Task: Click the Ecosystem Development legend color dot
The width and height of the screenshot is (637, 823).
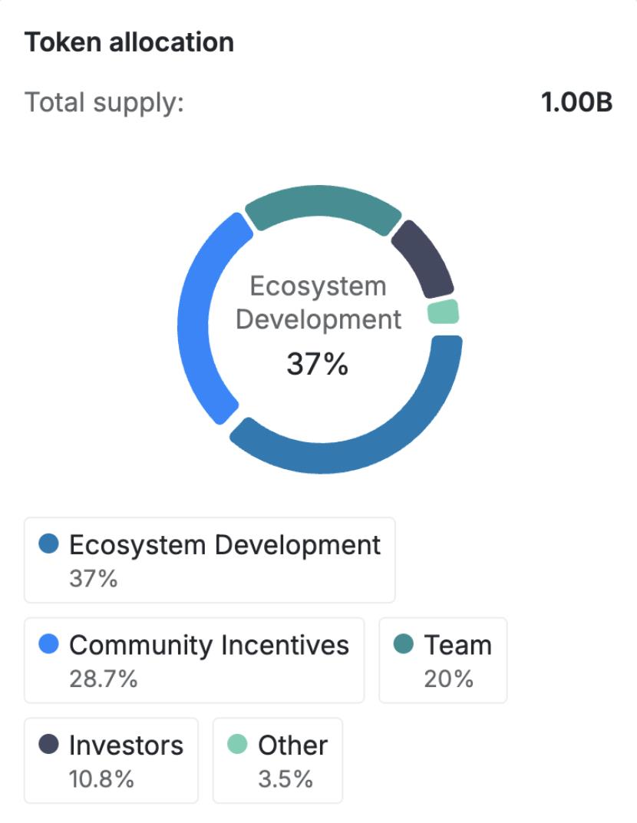Action: click(x=49, y=544)
